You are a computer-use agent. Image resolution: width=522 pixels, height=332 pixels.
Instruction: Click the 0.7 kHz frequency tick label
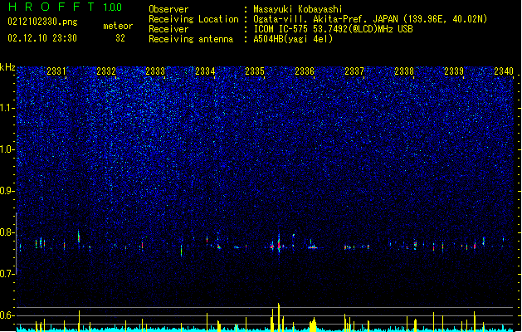(x=7, y=274)
